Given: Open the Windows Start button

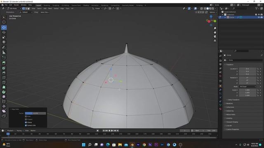Looking at the screenshot, I should coord(84,145).
